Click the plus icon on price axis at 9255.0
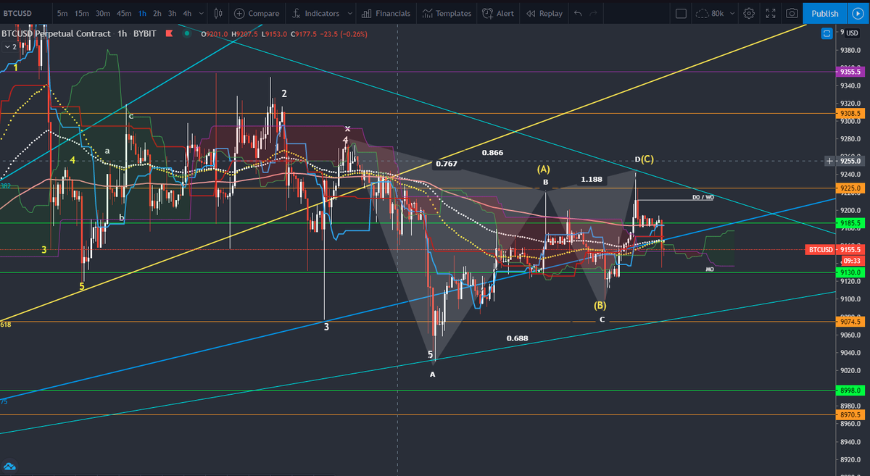 (x=829, y=161)
